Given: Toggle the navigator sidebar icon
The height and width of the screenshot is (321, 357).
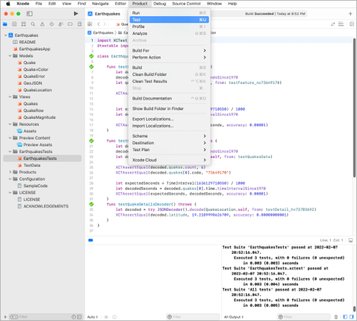Looking at the screenshot, I should [x=30, y=13].
